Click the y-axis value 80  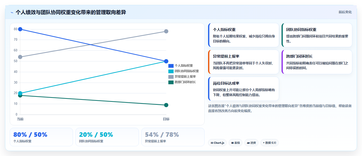coord(16,29)
